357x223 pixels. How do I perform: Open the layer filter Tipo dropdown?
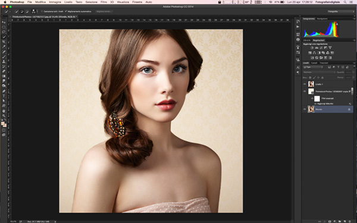click(x=313, y=67)
